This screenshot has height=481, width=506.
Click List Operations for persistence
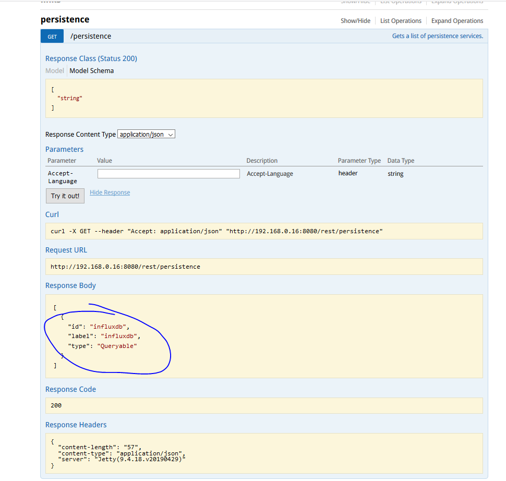[401, 21]
